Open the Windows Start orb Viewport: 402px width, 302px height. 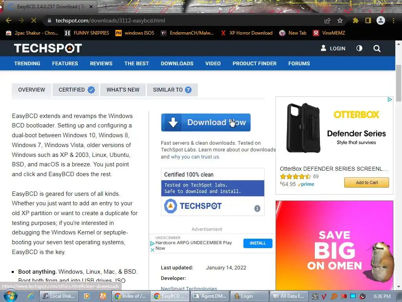coord(11,296)
